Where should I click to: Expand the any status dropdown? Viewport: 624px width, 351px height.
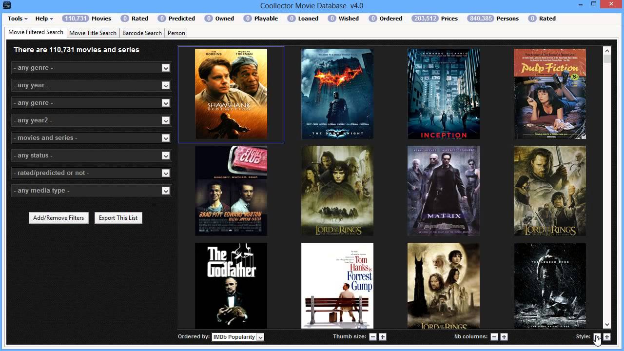click(166, 156)
